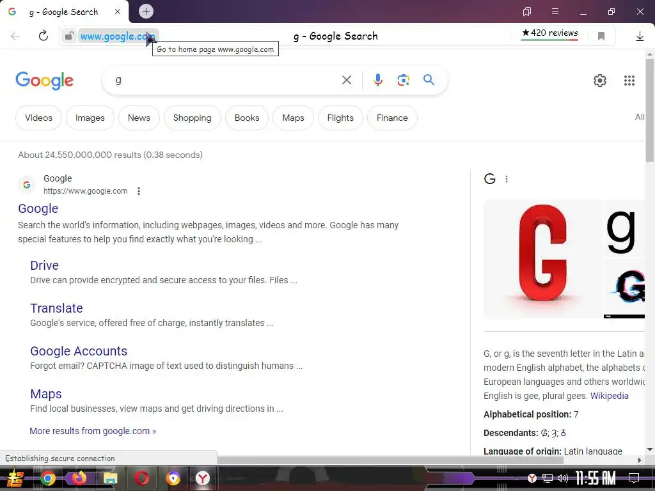Click horizontal scrollbar right arrow

click(x=640, y=460)
